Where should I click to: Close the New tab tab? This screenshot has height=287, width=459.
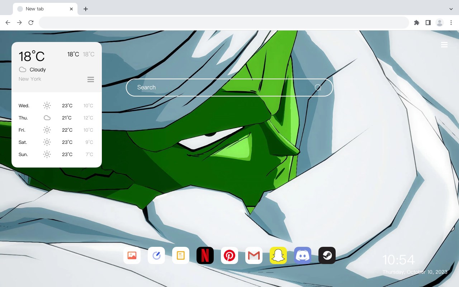coord(72,9)
